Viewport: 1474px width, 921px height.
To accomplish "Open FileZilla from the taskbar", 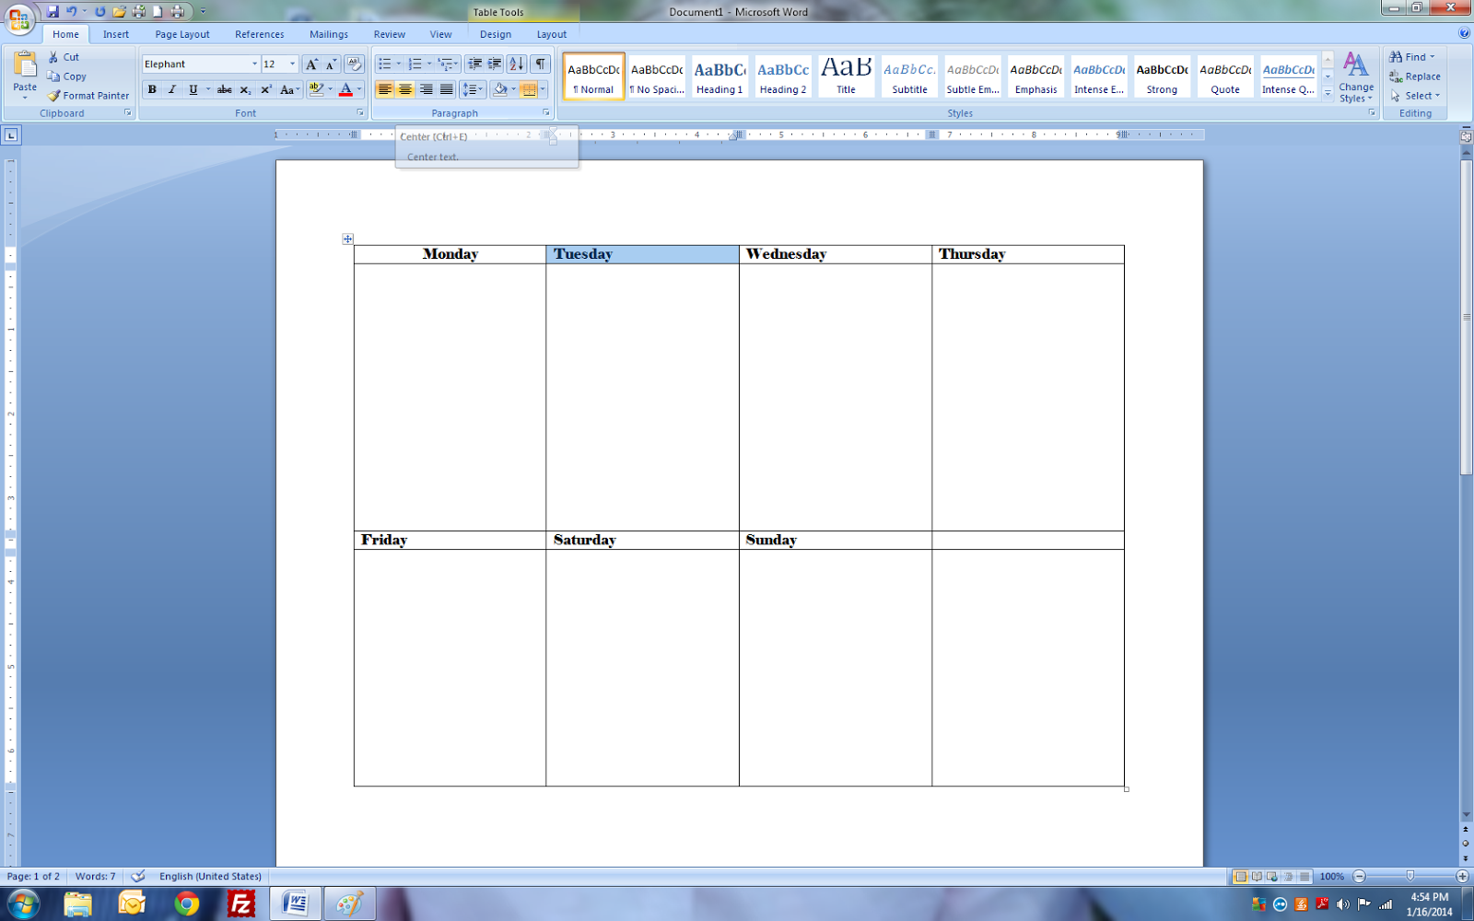I will [241, 904].
